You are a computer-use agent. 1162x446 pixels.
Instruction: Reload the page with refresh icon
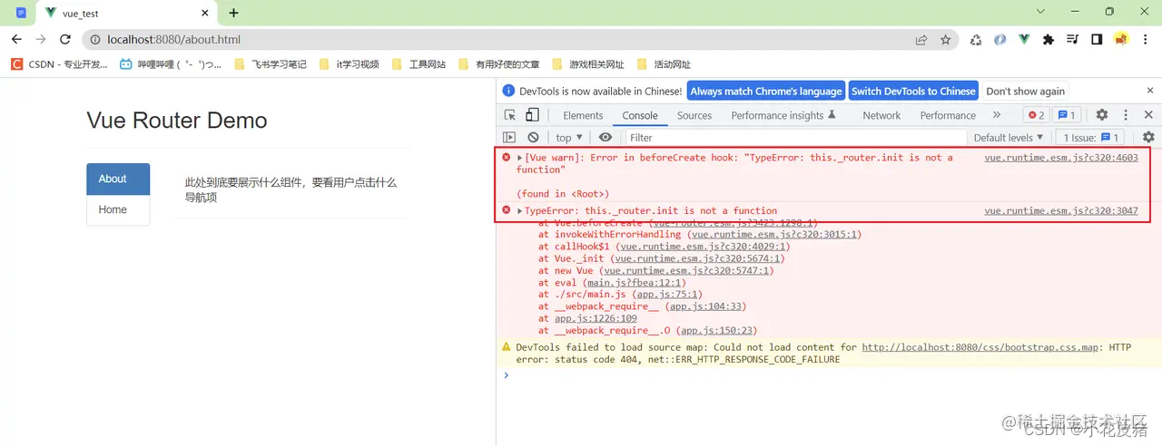[65, 40]
